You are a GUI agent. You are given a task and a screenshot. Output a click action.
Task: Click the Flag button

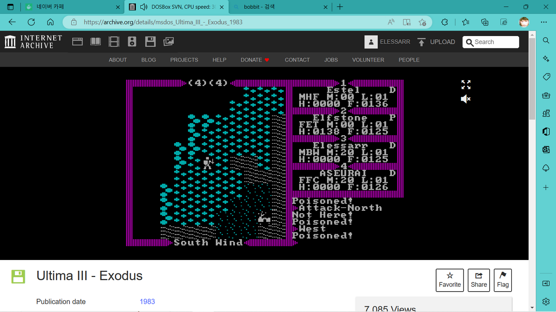coord(503,280)
